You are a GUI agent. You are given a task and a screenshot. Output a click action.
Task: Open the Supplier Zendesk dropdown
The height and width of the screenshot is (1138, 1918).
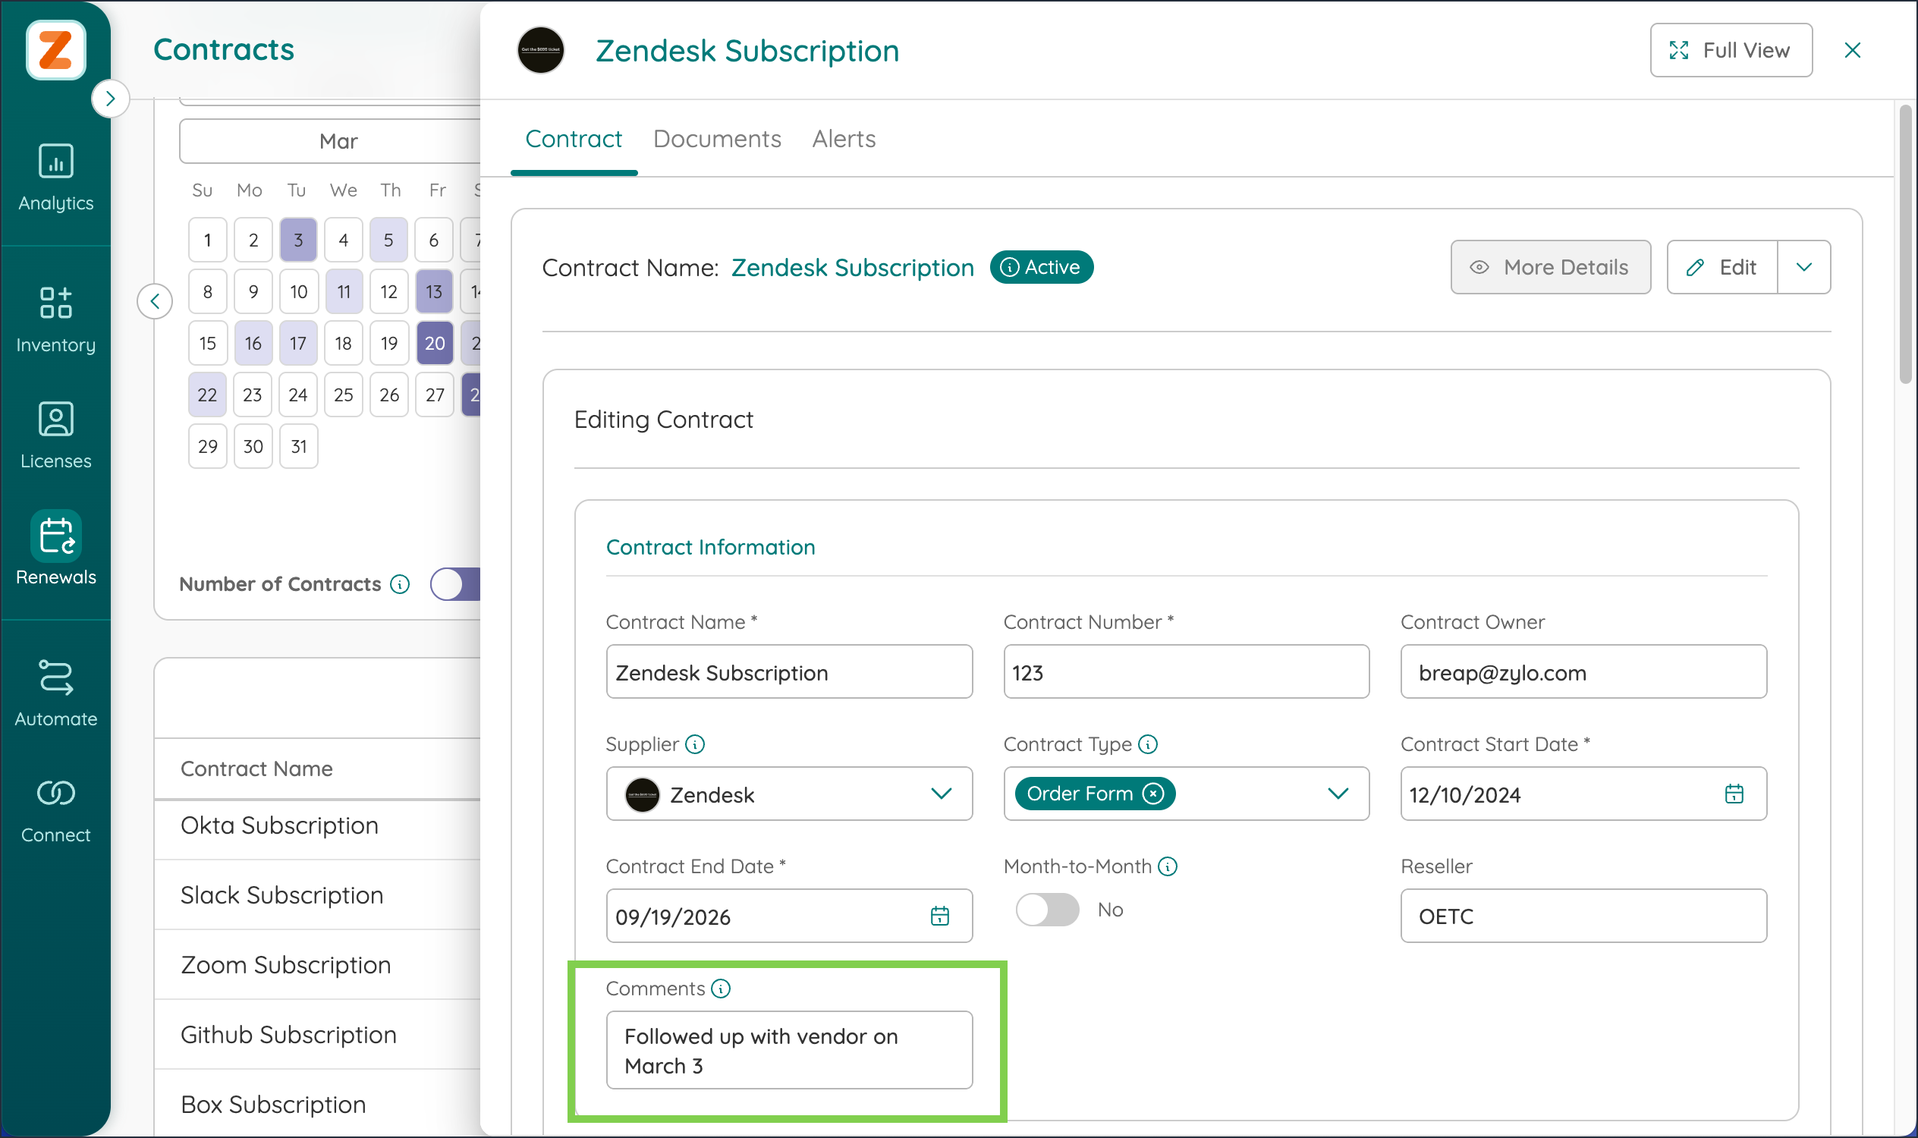click(x=789, y=794)
